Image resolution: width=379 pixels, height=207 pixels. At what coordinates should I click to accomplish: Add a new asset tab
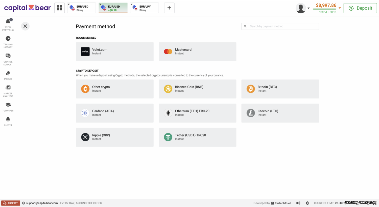[169, 8]
